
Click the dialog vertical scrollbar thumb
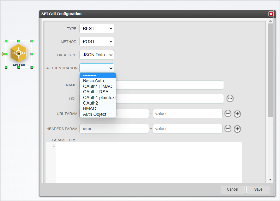click(270, 70)
